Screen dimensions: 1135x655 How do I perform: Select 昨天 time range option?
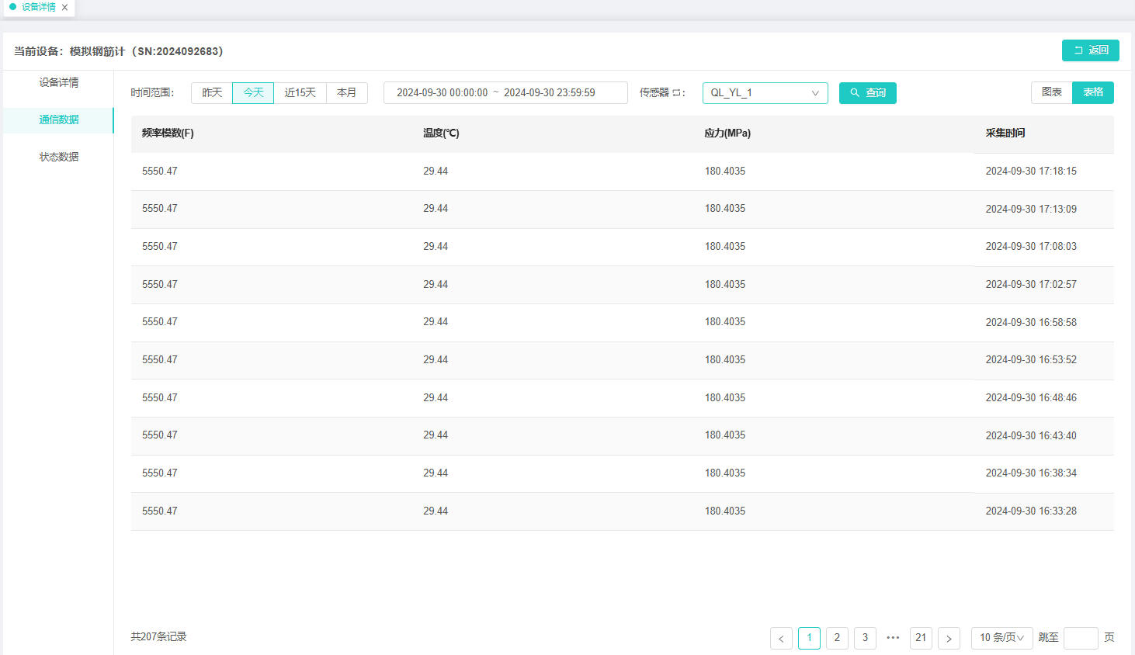(212, 93)
